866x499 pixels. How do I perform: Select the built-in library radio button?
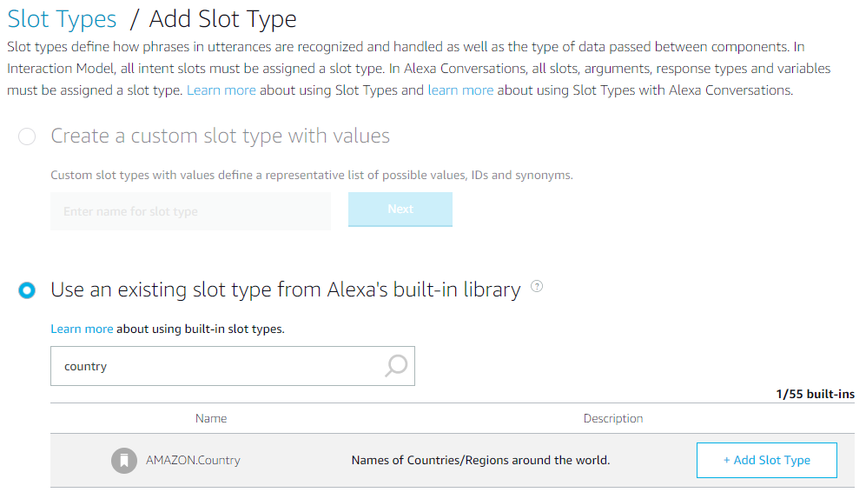tap(27, 290)
